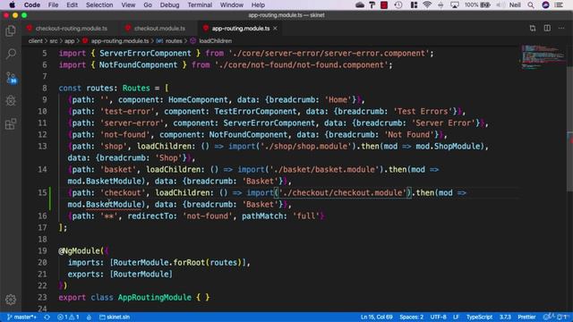Viewport: 573px width, 322px height.
Task: Open the Search view in activity bar
Action: pyautogui.click(x=11, y=54)
